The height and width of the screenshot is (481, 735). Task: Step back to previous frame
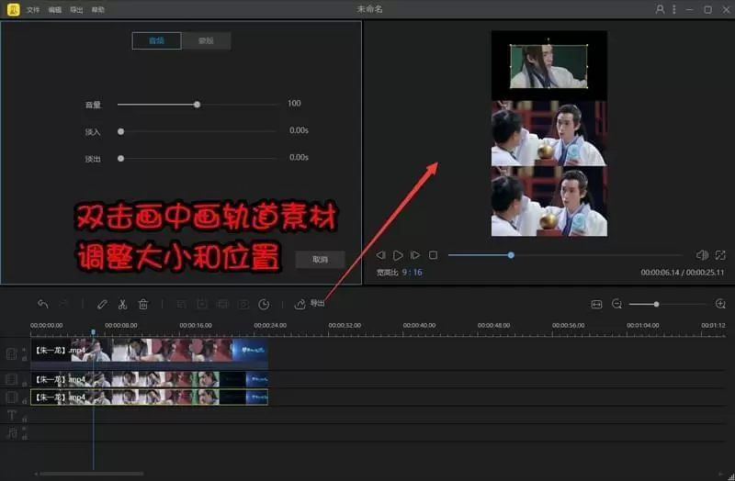(380, 255)
